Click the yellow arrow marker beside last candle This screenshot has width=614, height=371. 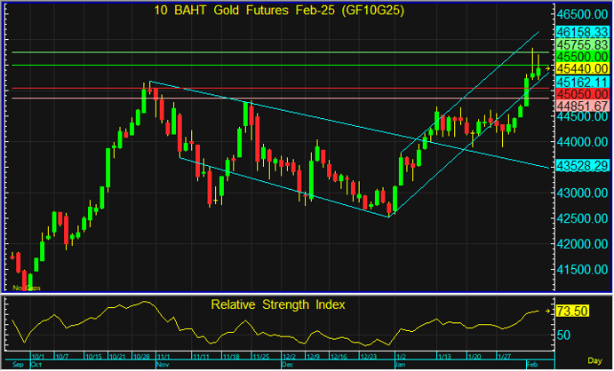pos(547,68)
